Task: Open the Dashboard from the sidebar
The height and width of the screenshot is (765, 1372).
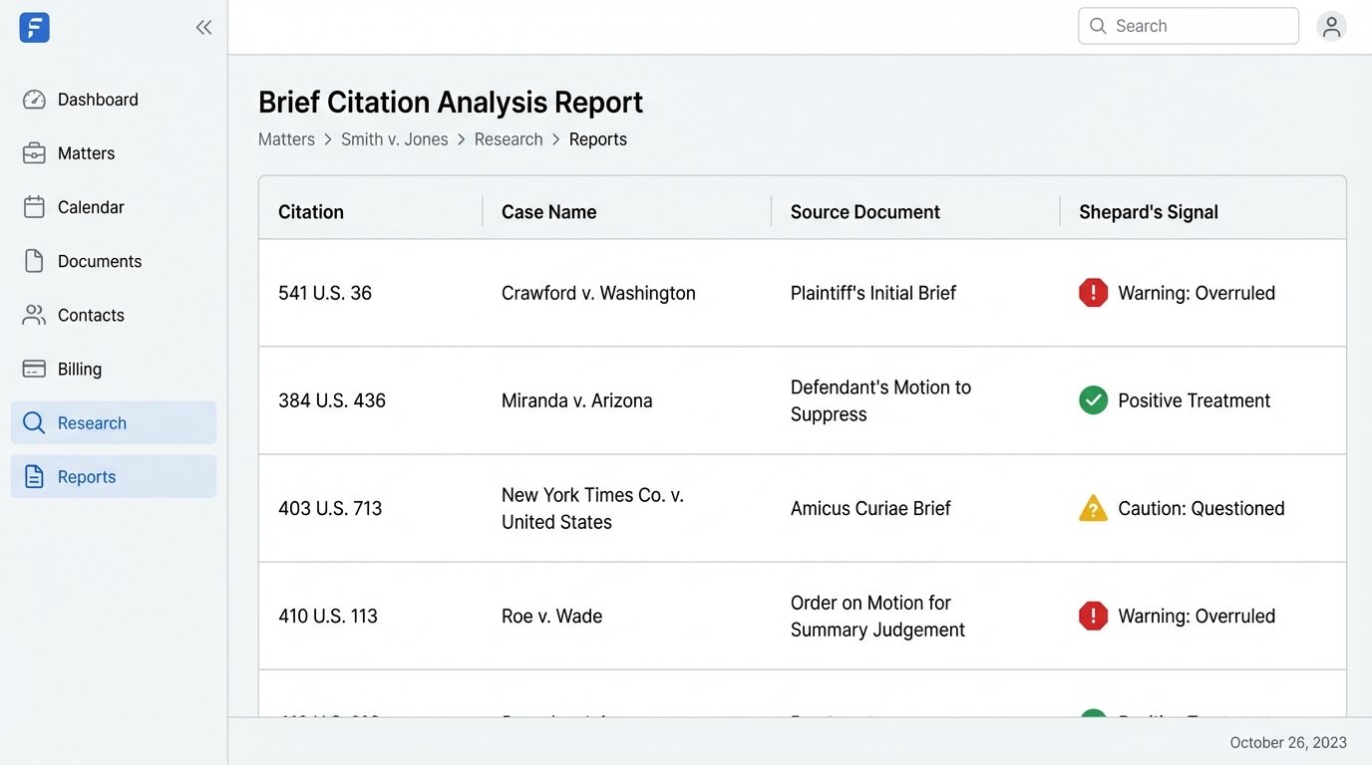Action: pyautogui.click(x=97, y=99)
